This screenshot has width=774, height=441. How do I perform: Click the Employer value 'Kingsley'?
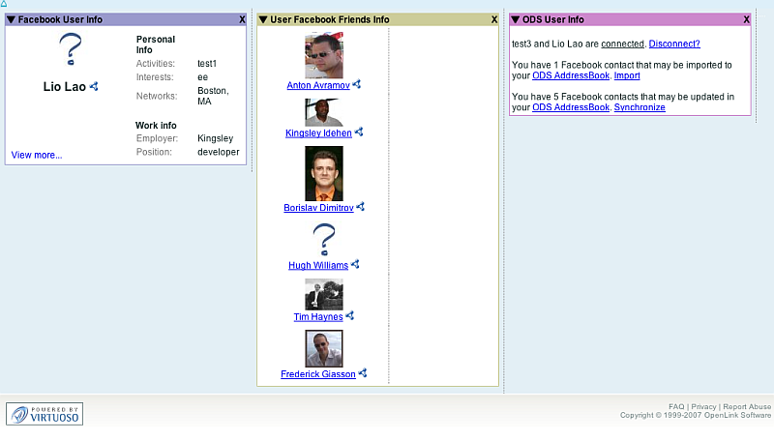(215, 138)
